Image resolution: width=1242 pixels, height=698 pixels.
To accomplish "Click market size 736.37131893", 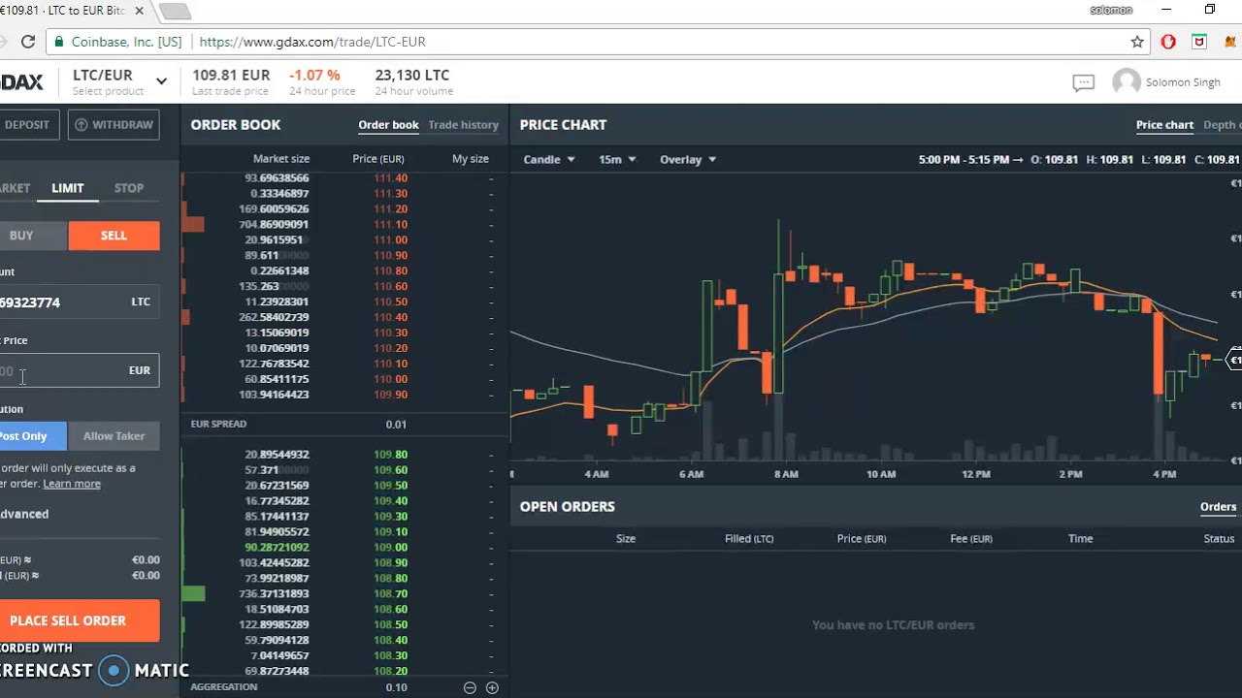I will (x=274, y=594).
